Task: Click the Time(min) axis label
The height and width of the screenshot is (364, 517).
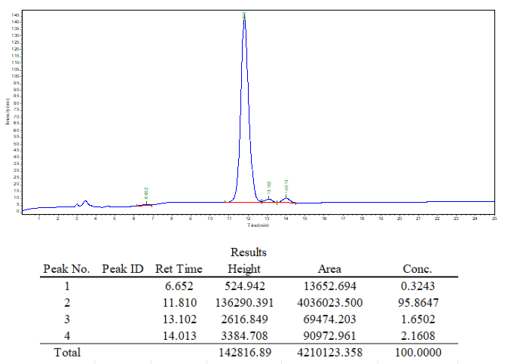Action: point(258,225)
